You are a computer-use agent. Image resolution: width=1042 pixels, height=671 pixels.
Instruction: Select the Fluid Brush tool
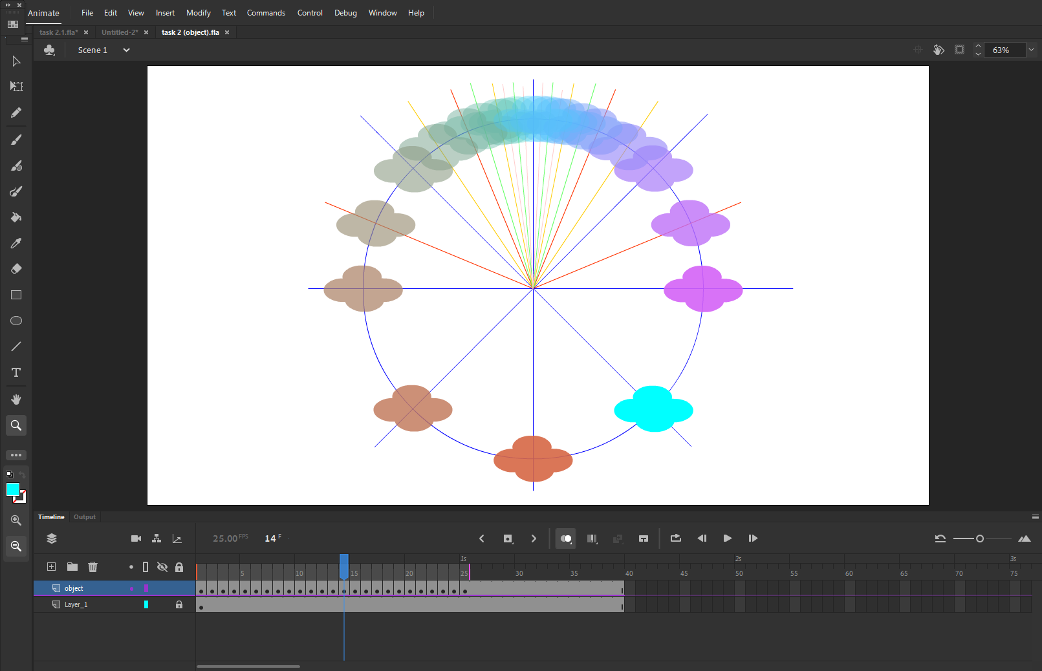[x=16, y=191]
